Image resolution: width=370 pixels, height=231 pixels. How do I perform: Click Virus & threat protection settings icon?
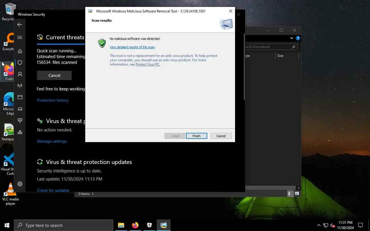pos(40,121)
